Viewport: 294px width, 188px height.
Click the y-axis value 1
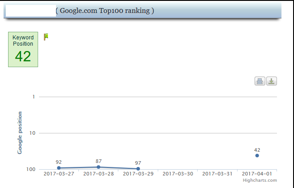point(34,97)
